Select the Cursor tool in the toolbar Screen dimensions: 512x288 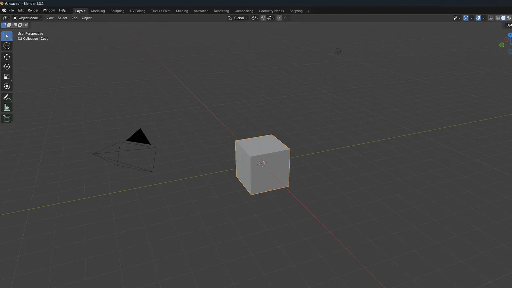(7, 46)
